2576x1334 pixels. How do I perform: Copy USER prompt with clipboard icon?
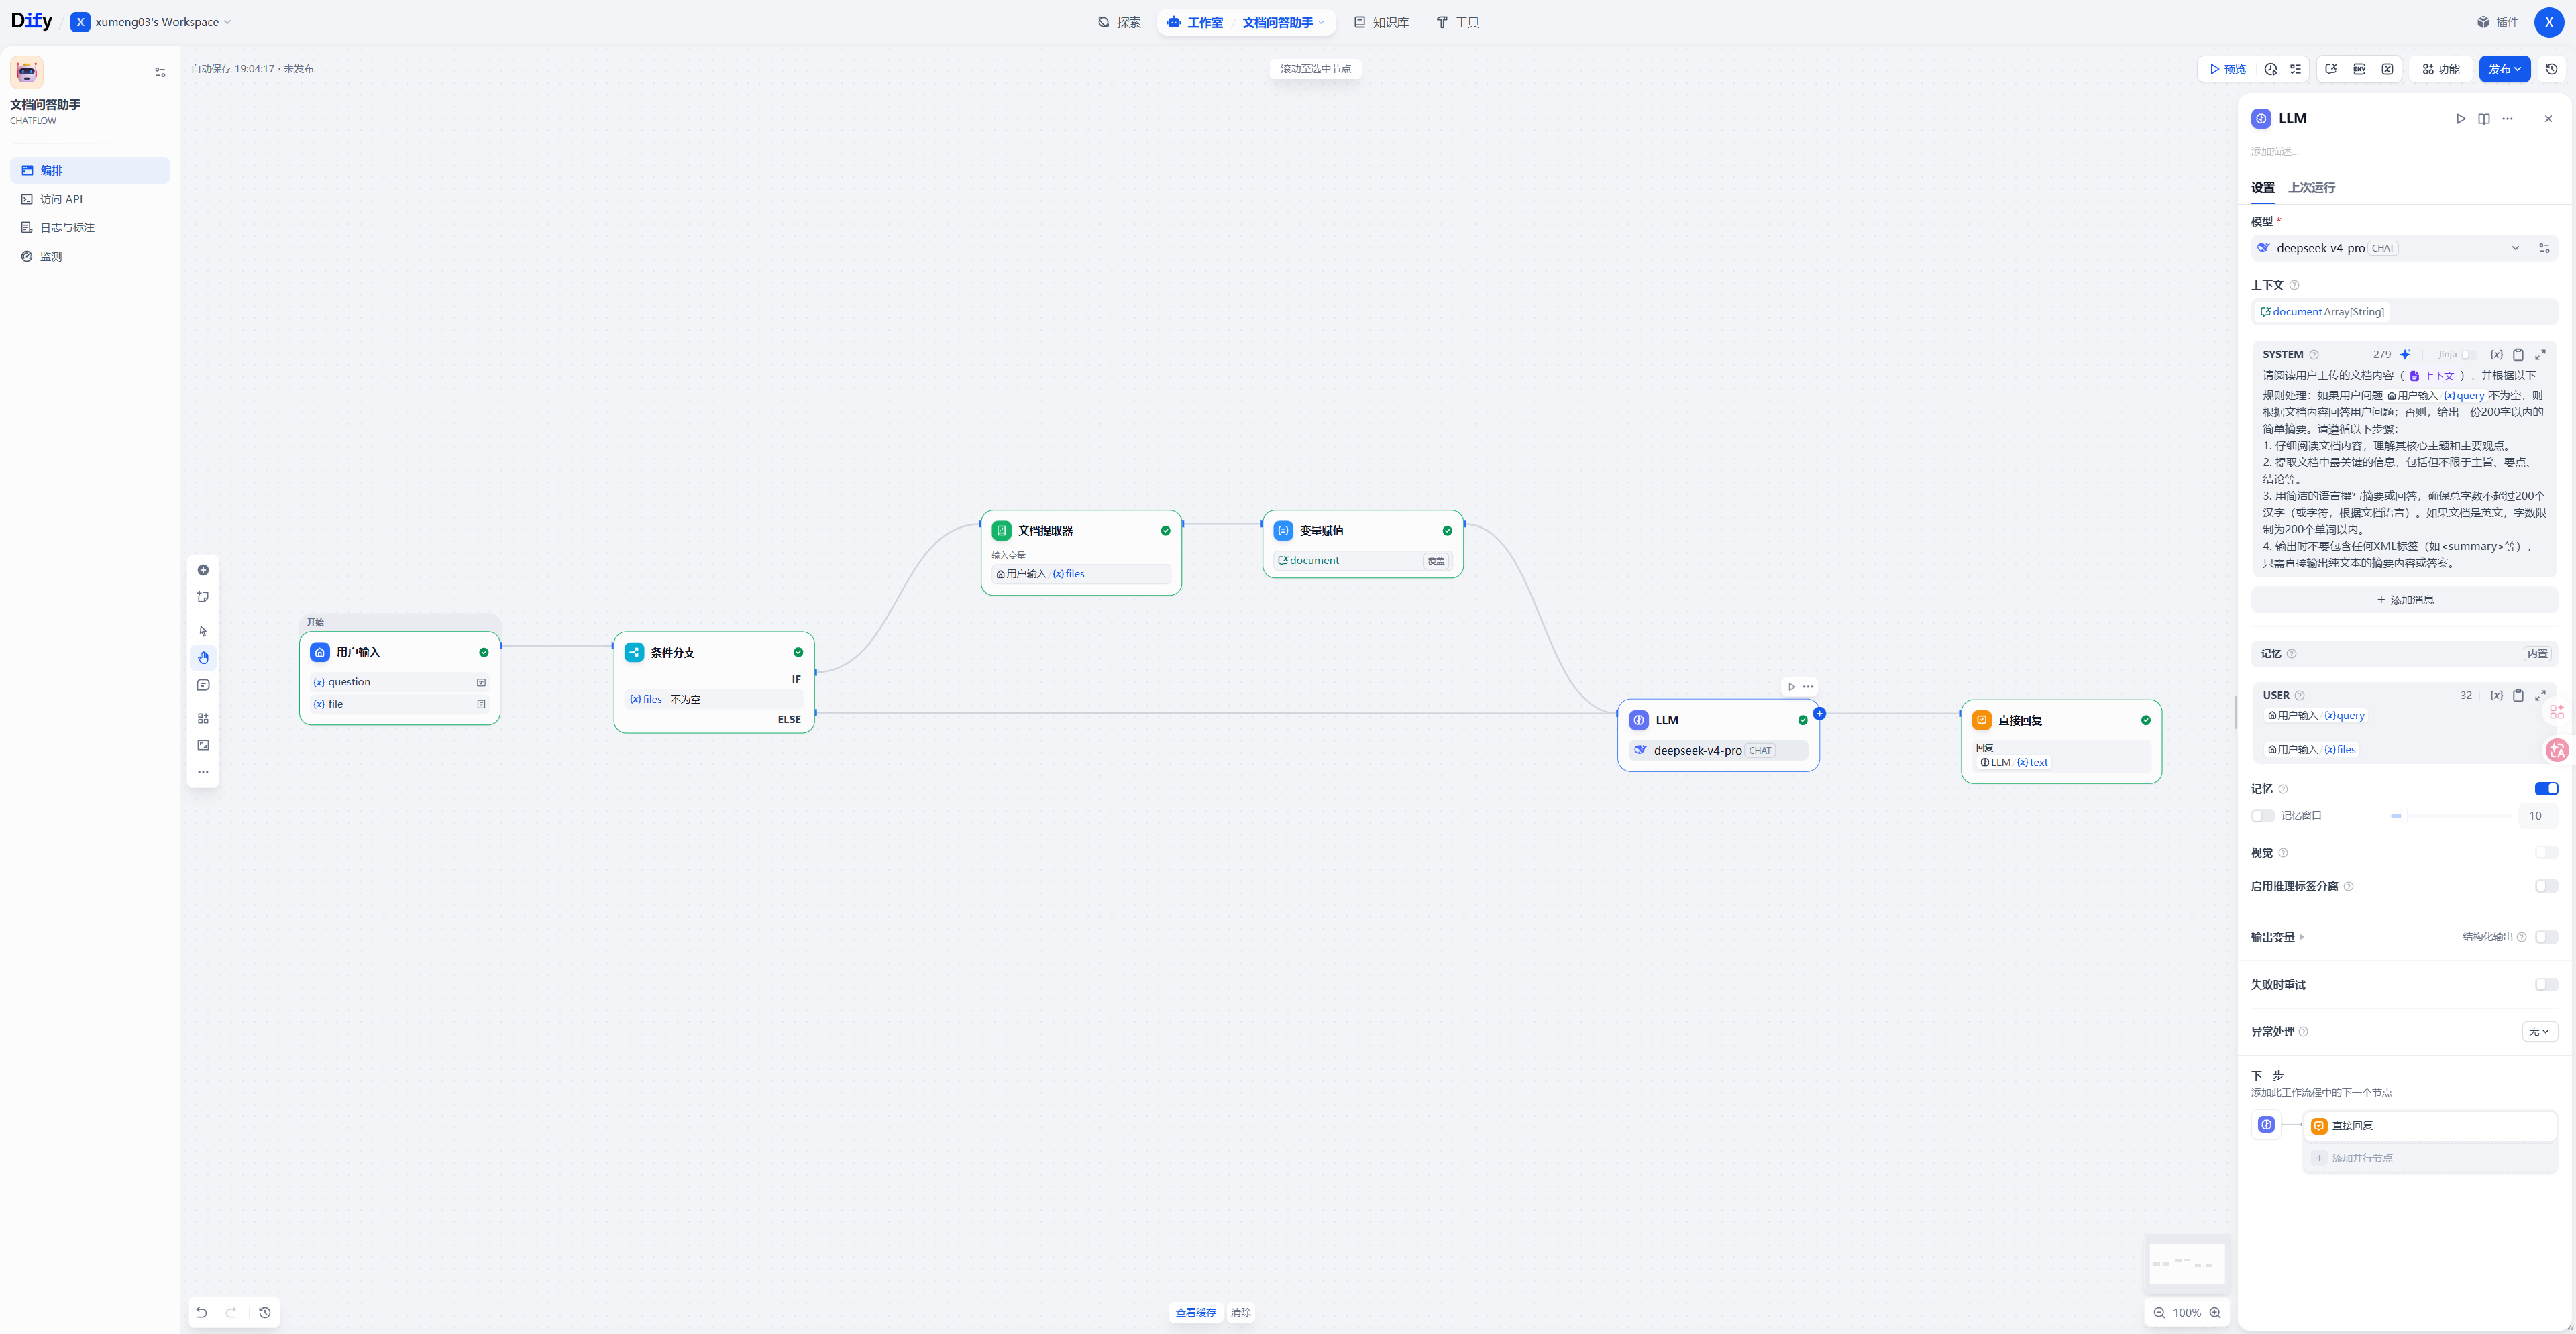2518,695
